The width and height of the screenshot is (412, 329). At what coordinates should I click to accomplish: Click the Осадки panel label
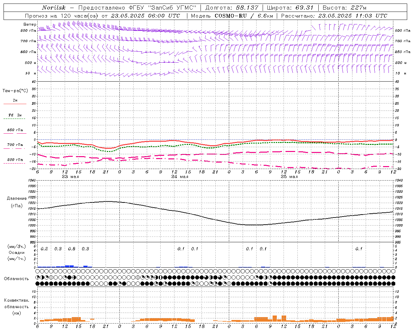[x=17, y=253]
